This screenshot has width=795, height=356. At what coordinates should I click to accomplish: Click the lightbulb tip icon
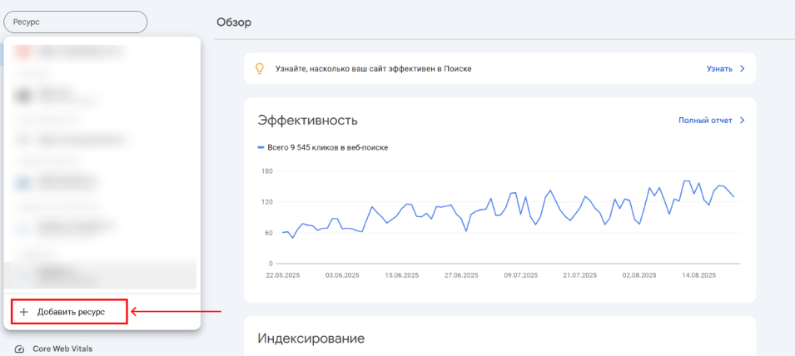[259, 68]
